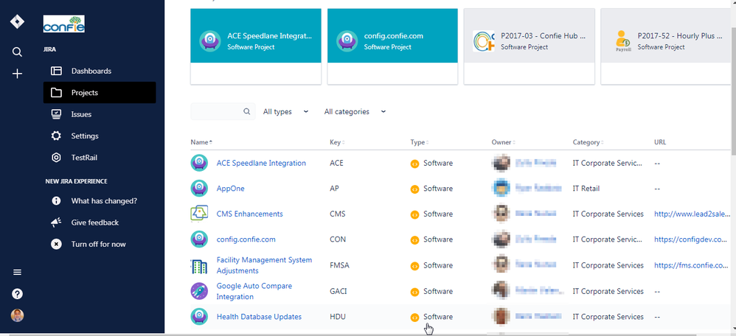Sort by the Key column header
The width and height of the screenshot is (736, 336).
click(337, 142)
